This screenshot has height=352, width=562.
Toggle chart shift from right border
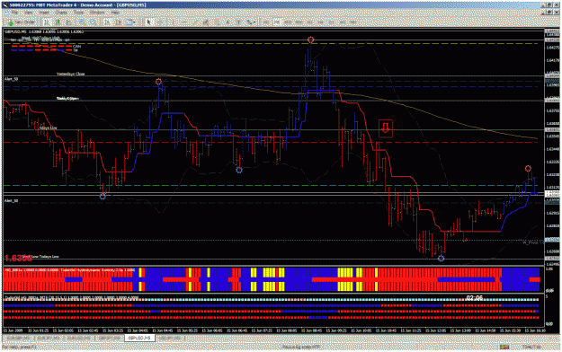click(x=119, y=22)
